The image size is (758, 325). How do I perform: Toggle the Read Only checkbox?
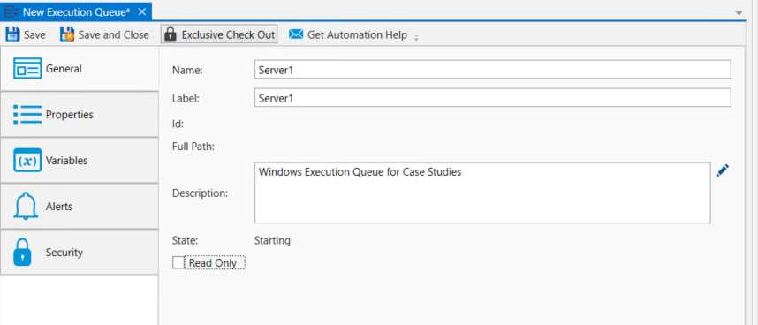tap(178, 262)
